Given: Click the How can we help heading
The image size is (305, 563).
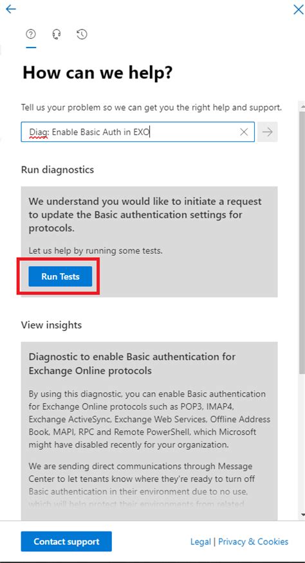Looking at the screenshot, I should [x=97, y=73].
